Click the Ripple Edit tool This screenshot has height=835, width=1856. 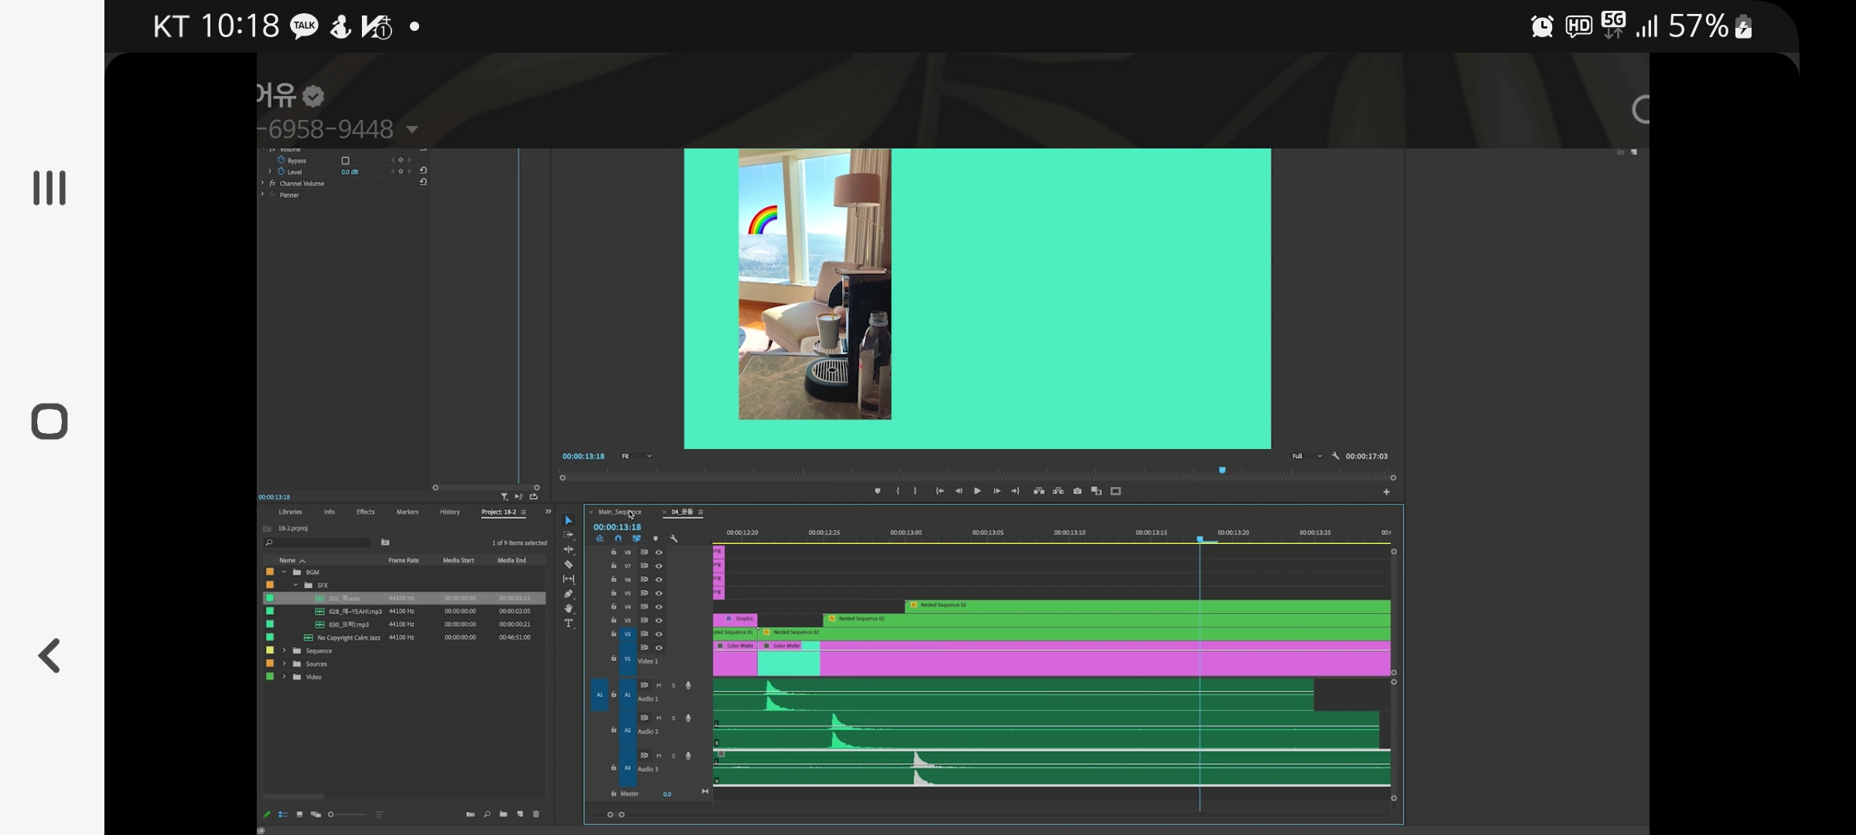pos(568,550)
